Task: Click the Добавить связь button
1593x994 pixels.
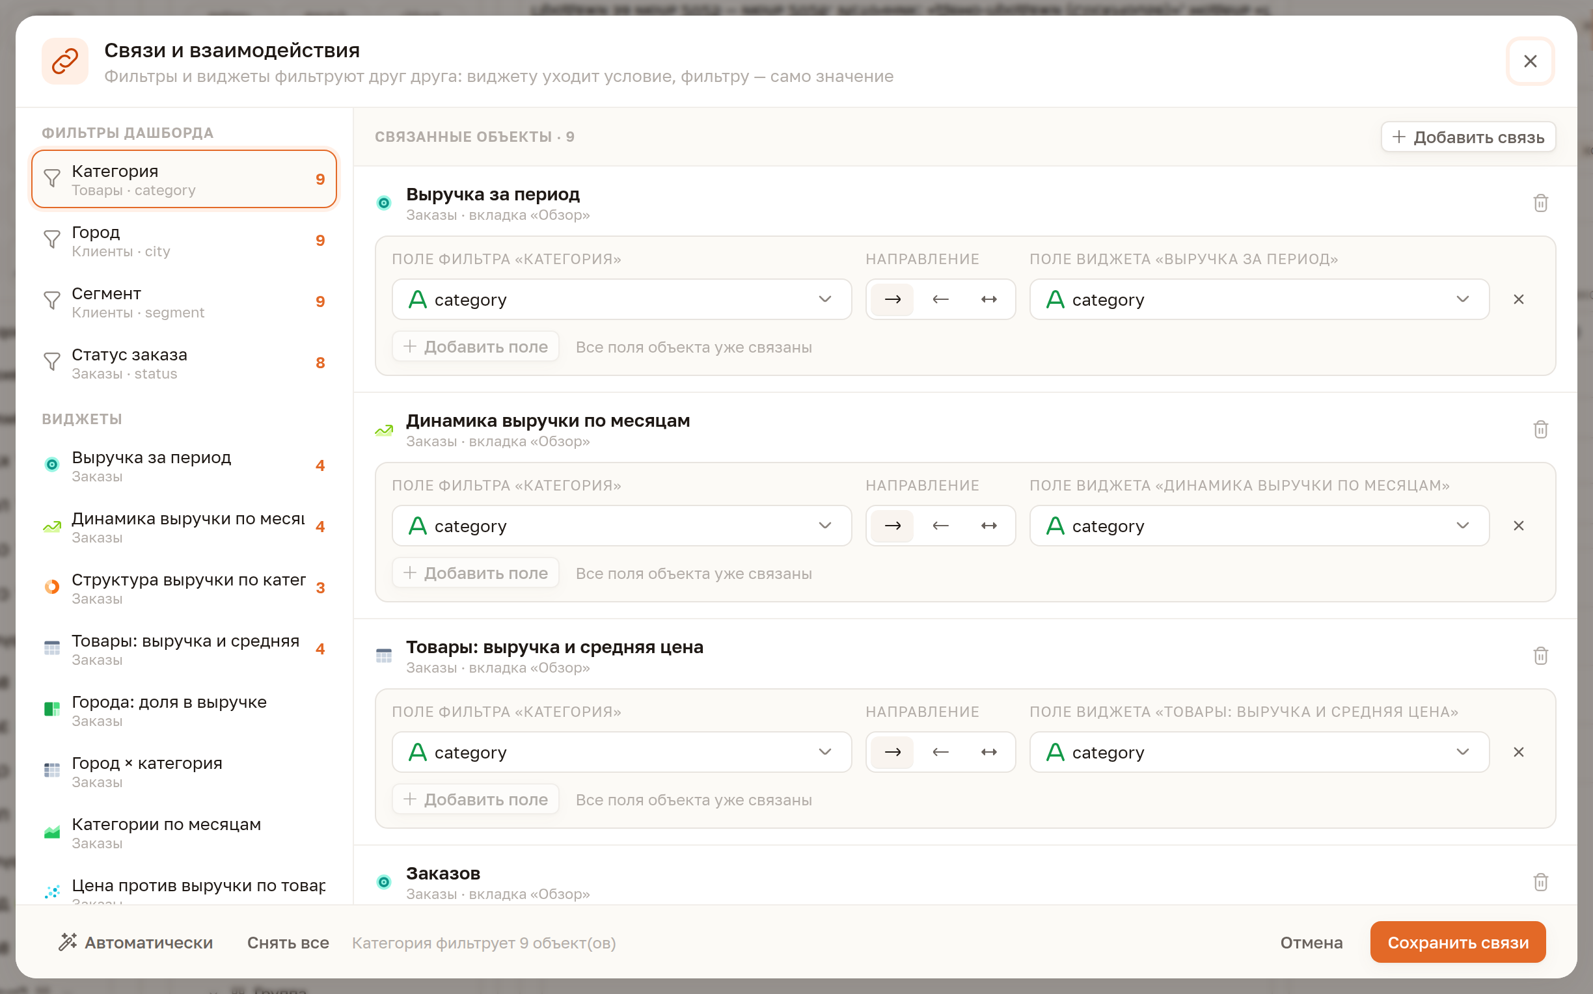Action: point(1467,137)
